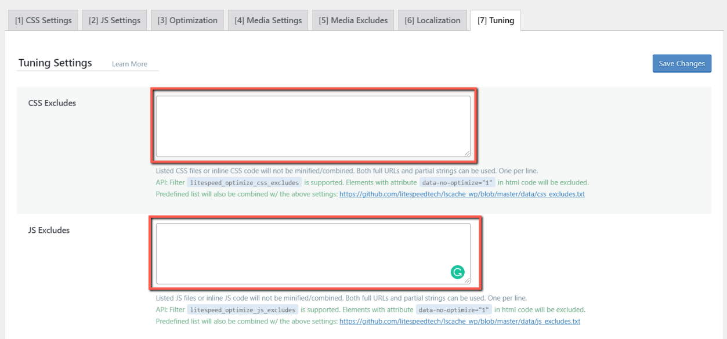Focus the CSS Excludes text area
Image resolution: width=727 pixels, height=339 pixels.
(313, 126)
